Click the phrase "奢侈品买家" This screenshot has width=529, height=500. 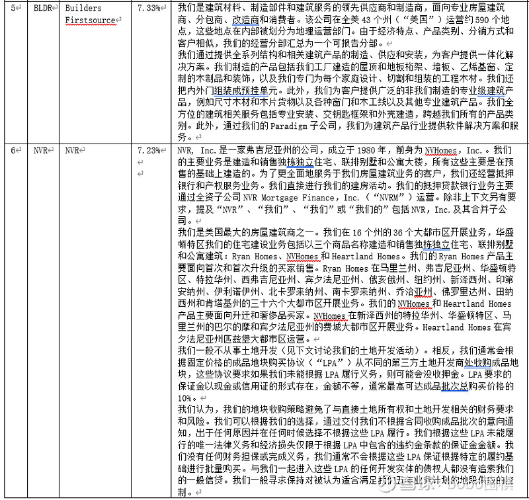click(x=282, y=315)
